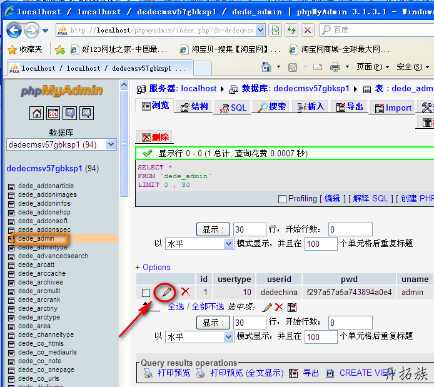Go forward with the browser Forward arrow
The height and width of the screenshot is (387, 434).
click(31, 30)
